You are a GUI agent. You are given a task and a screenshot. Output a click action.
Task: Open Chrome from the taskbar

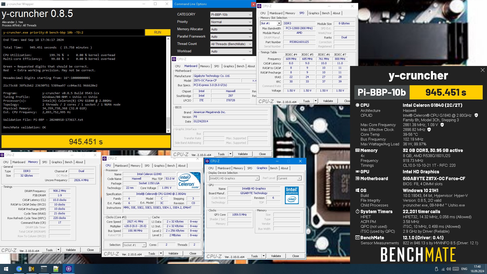coord(19,269)
